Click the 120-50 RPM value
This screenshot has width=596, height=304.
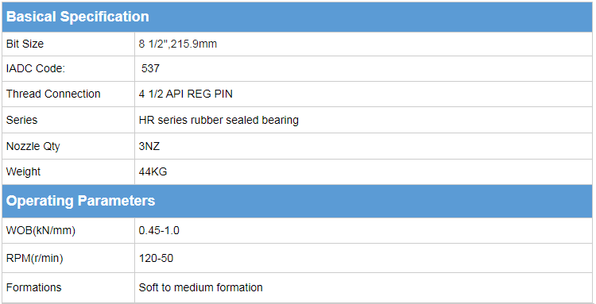point(156,259)
